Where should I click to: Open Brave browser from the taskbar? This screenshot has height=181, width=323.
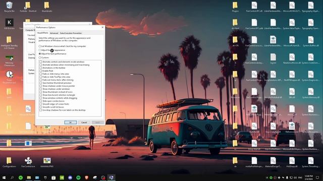(86, 177)
